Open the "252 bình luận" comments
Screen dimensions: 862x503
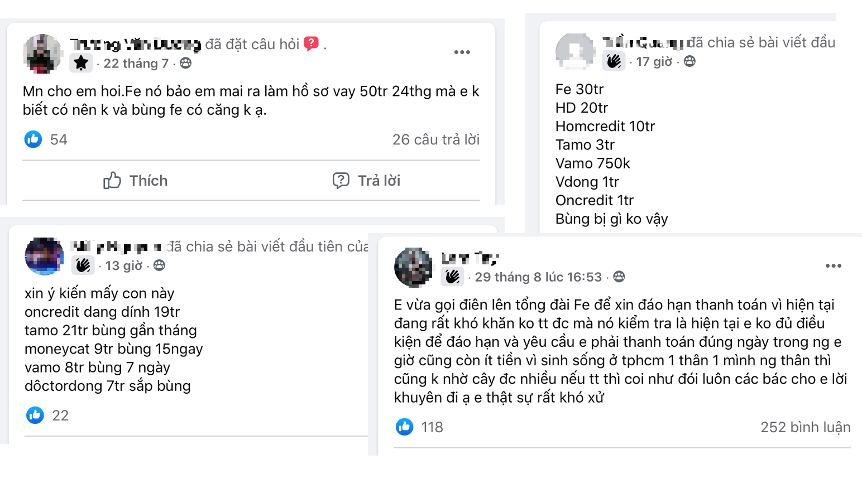pos(806,427)
